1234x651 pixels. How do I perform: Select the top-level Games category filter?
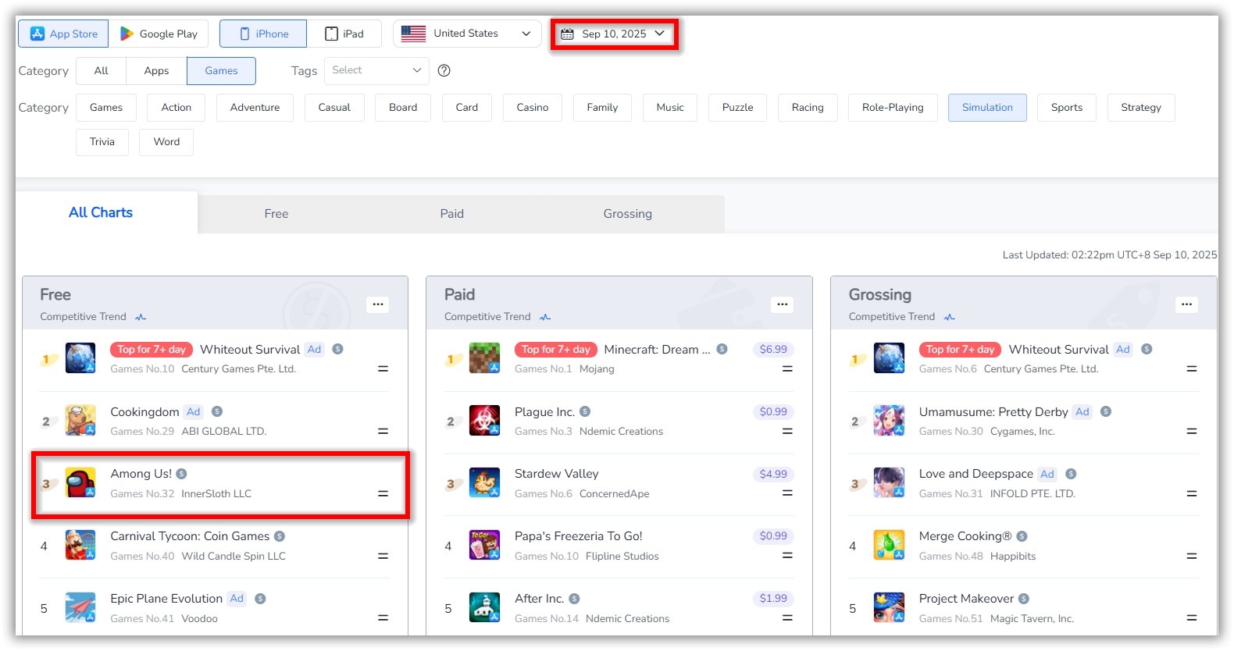click(x=221, y=70)
